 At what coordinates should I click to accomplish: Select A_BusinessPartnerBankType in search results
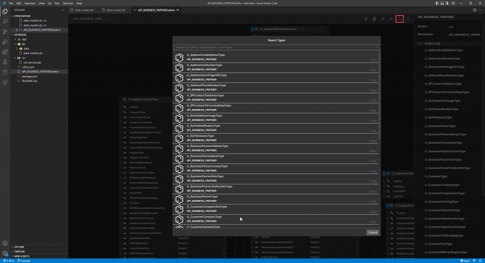(275, 158)
